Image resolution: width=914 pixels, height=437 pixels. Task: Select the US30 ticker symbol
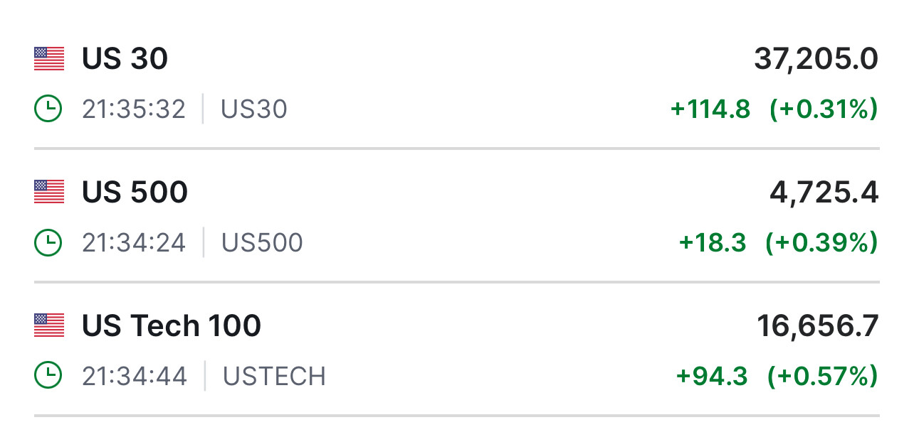point(254,109)
